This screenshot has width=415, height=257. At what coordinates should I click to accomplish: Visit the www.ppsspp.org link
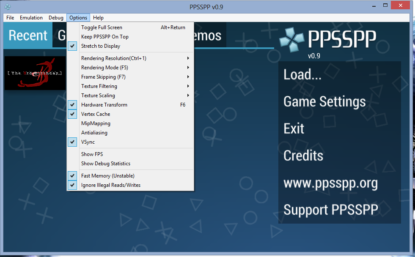[x=330, y=183]
